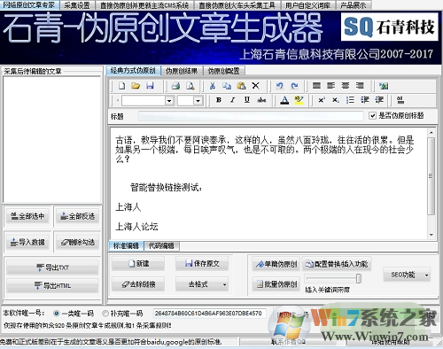The image size is (443, 349).
Task: Toggle Bold formatting
Action: tap(219, 100)
